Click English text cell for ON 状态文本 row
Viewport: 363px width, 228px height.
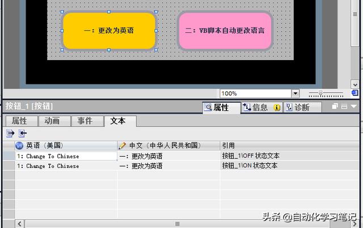click(x=66, y=166)
